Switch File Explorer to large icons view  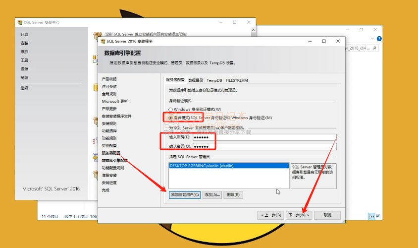pos(378,216)
